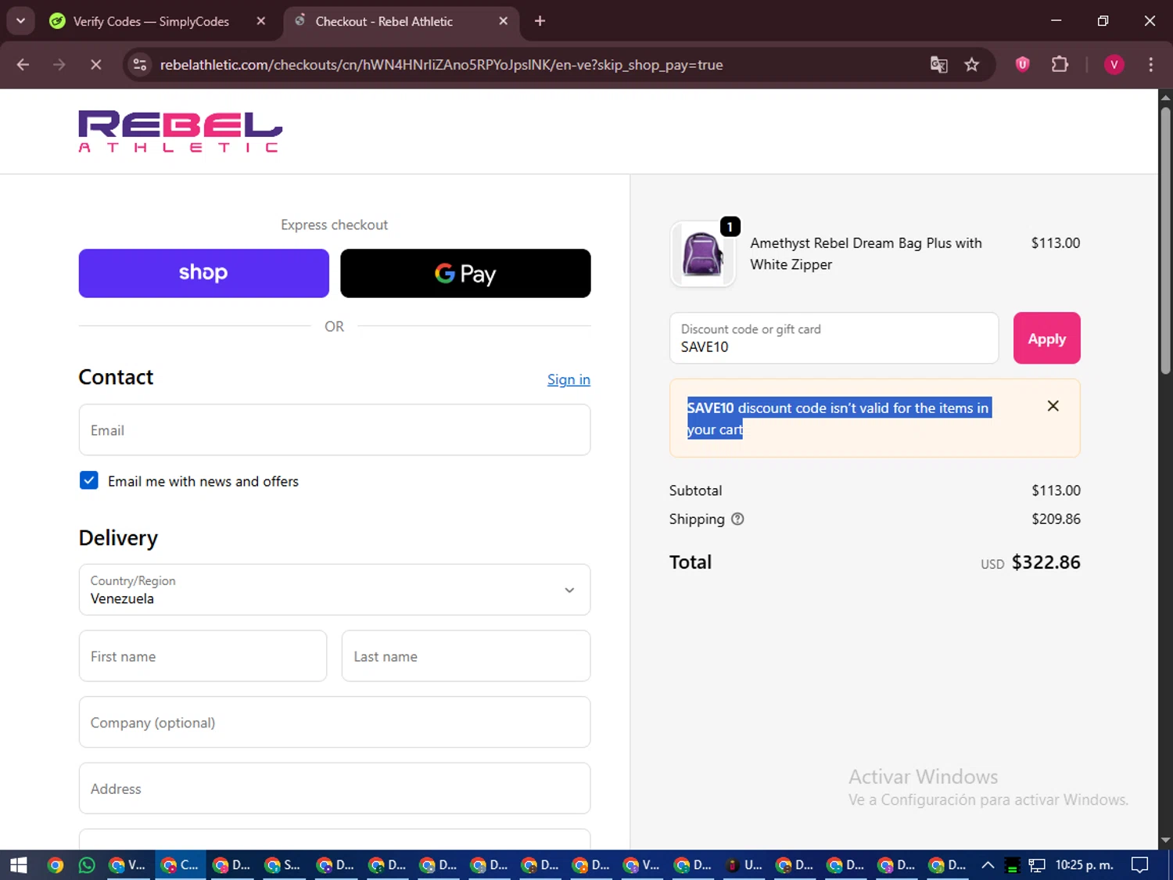Pay with the Shop Pay button
The width and height of the screenshot is (1173, 880).
tap(204, 273)
